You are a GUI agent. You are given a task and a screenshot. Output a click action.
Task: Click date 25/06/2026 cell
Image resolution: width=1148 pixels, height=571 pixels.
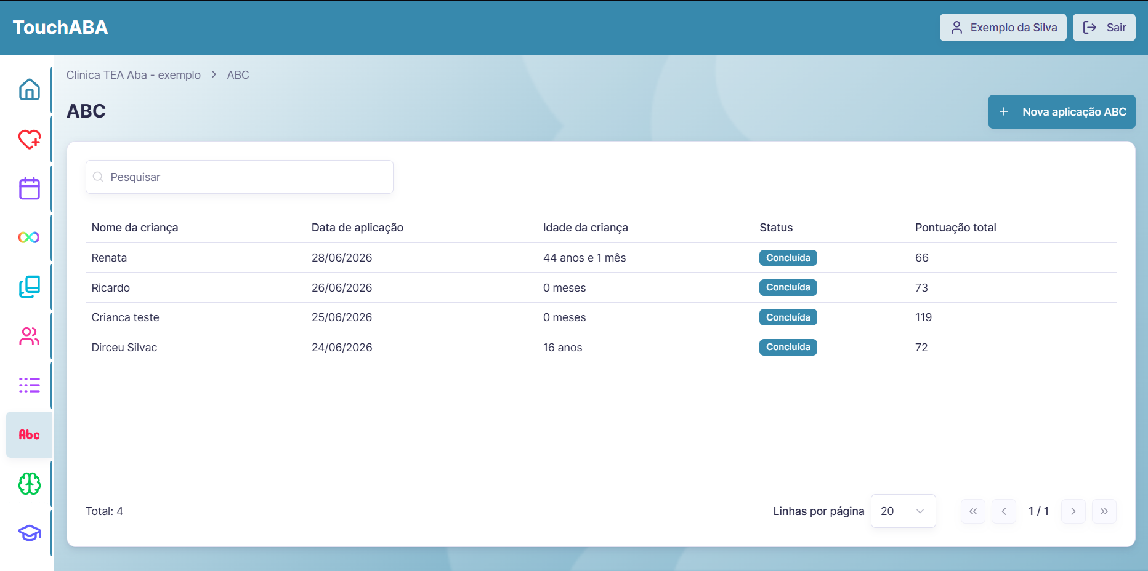click(x=342, y=317)
